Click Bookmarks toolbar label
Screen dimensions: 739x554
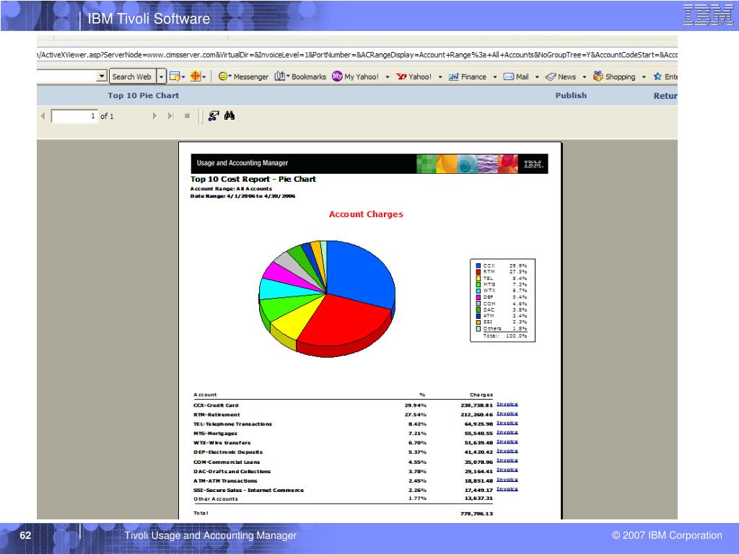pos(309,76)
